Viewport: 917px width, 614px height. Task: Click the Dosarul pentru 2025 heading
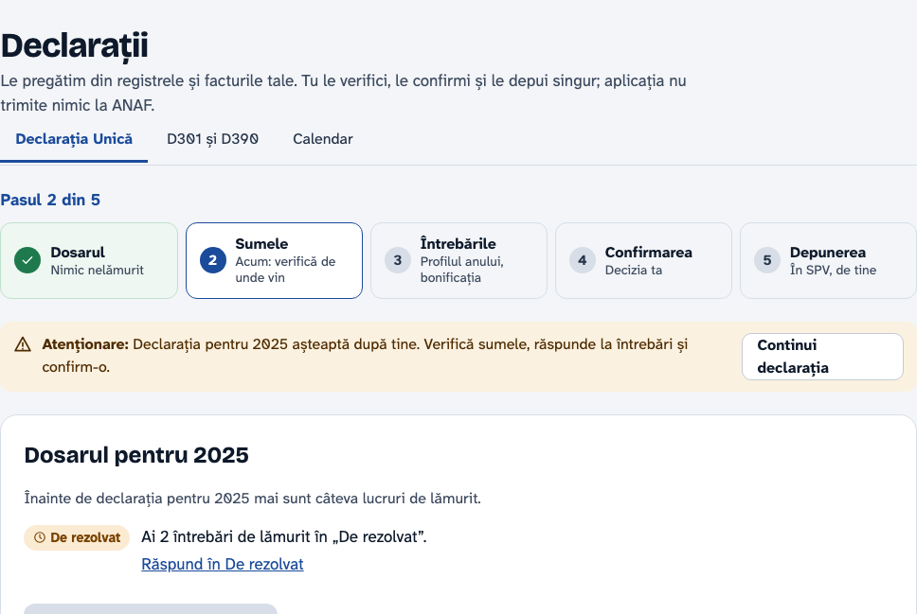click(136, 455)
